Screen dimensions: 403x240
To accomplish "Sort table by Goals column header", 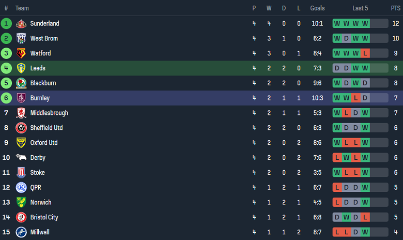I will pyautogui.click(x=317, y=8).
